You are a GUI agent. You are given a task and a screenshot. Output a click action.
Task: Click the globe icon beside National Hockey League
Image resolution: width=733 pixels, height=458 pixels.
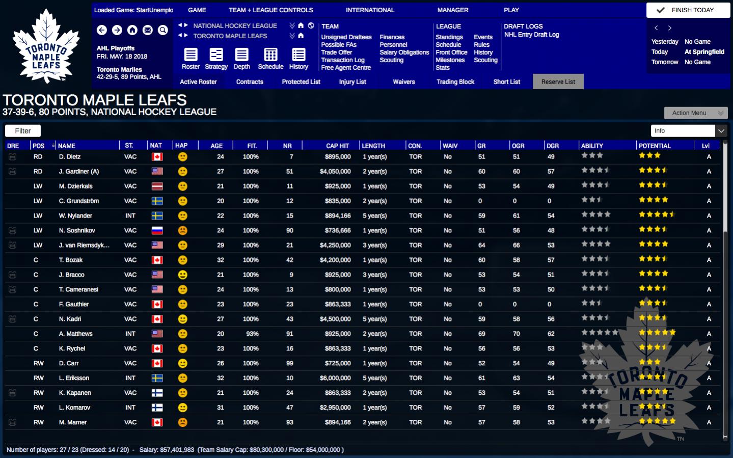point(311,25)
